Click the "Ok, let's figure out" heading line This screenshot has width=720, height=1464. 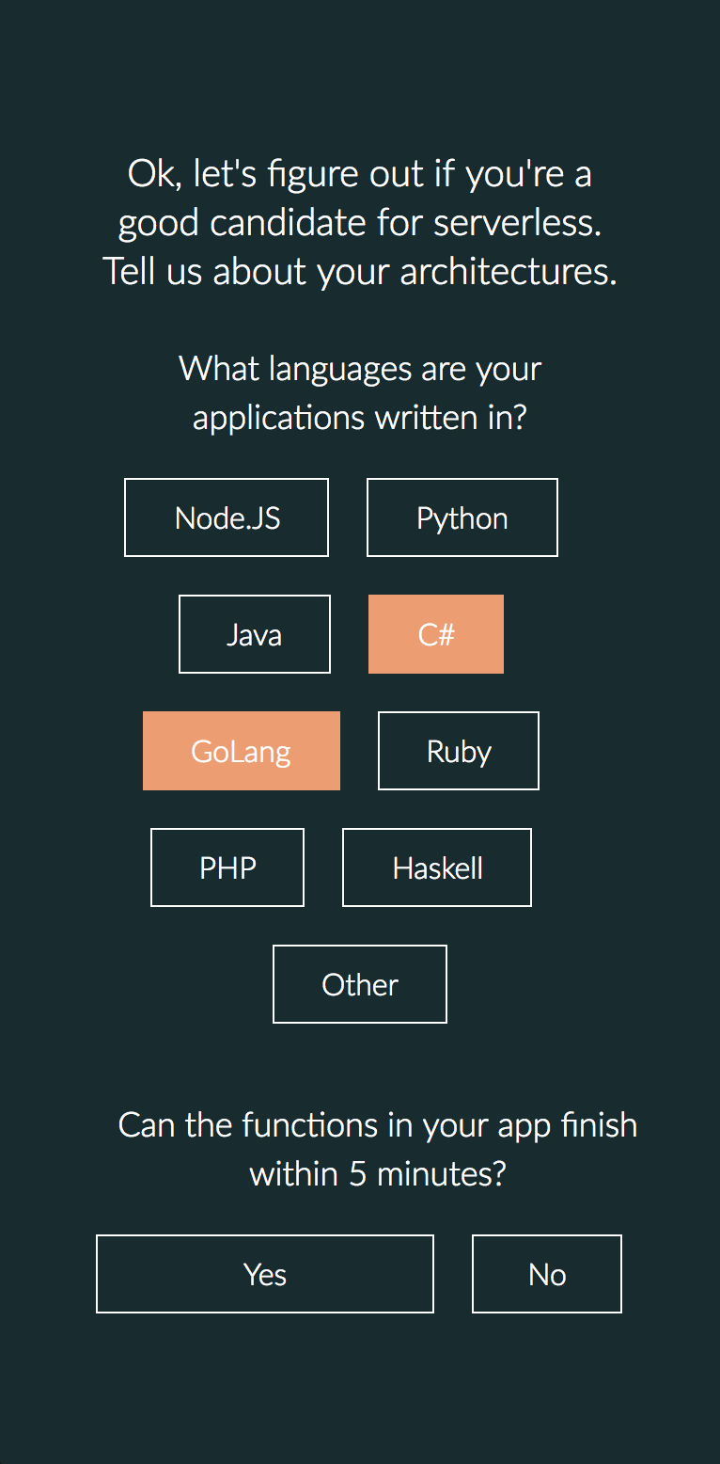pos(360,174)
